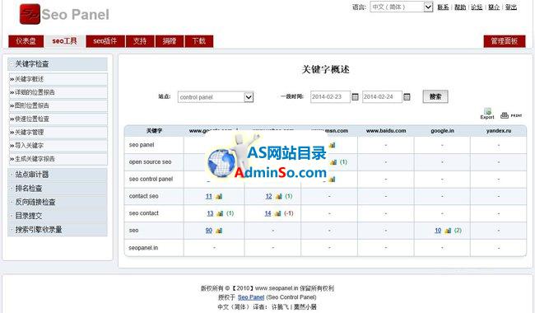Click the 联系 link at top

pyautogui.click(x=443, y=7)
